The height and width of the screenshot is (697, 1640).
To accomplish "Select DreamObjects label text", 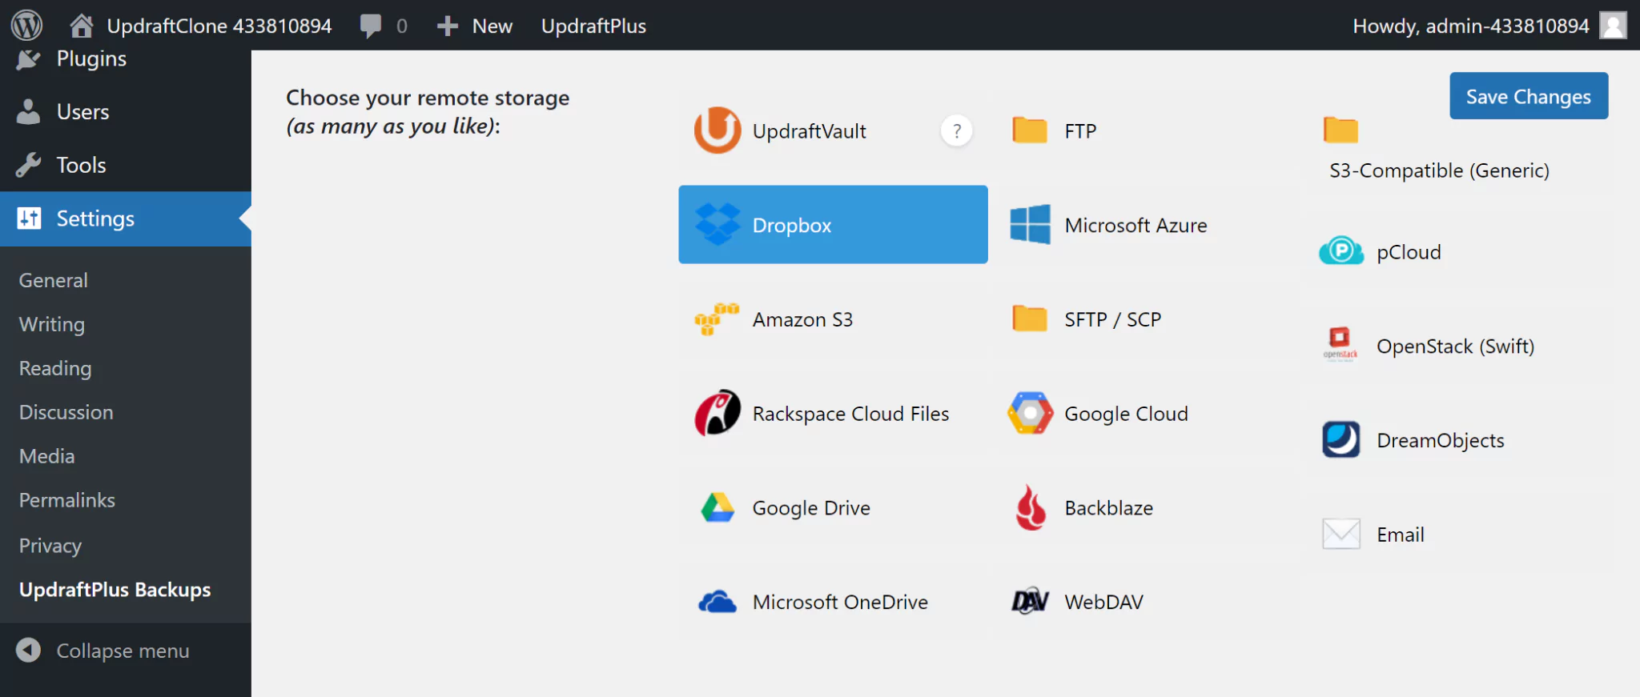I will pyautogui.click(x=1440, y=441).
